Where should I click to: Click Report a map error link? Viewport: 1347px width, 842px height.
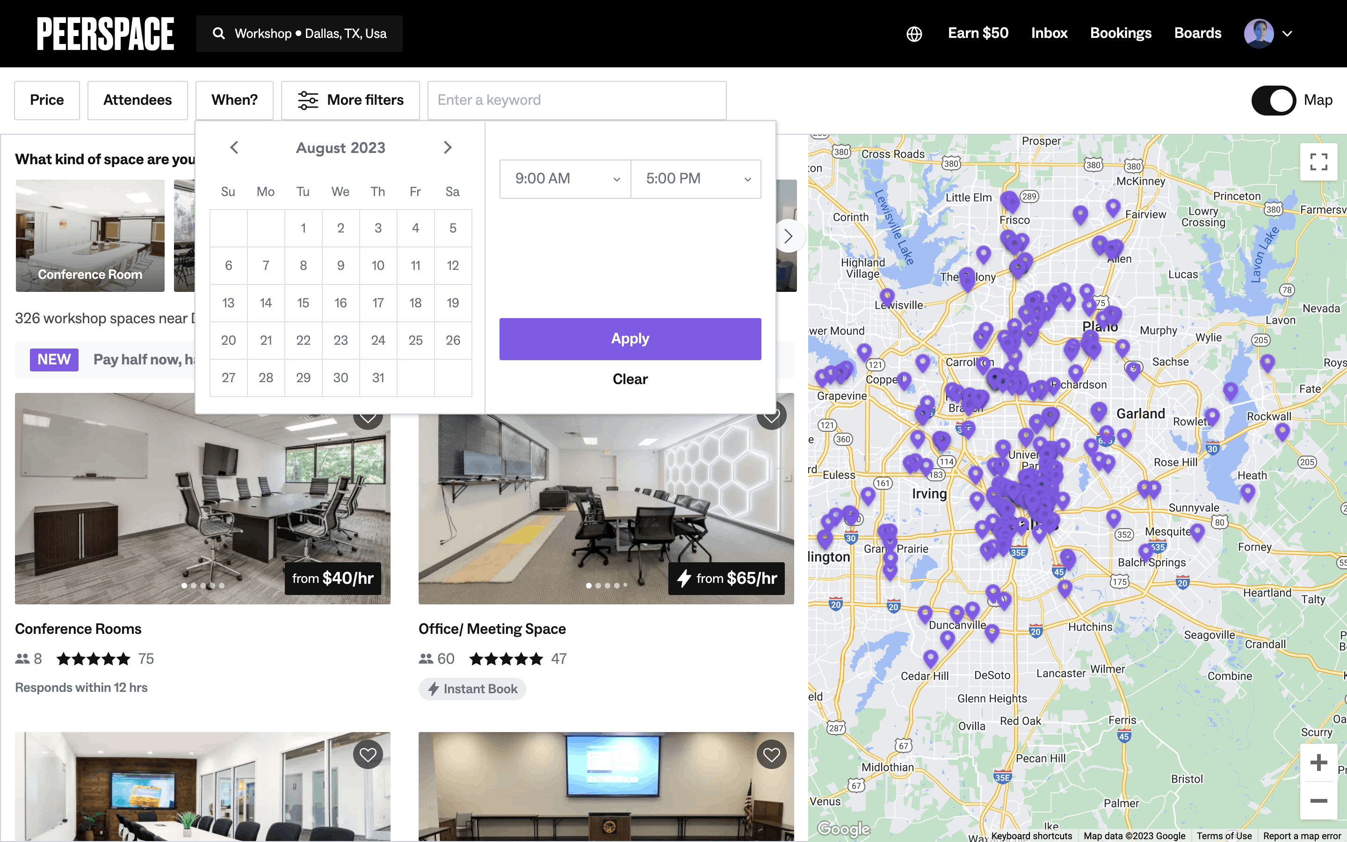(x=1301, y=835)
